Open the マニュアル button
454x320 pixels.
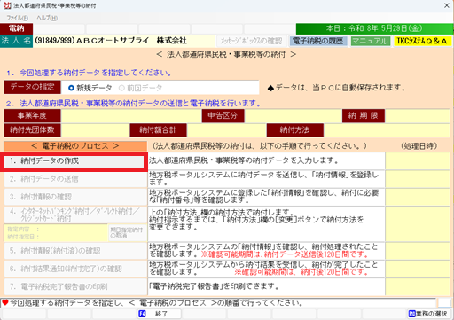pyautogui.click(x=371, y=41)
